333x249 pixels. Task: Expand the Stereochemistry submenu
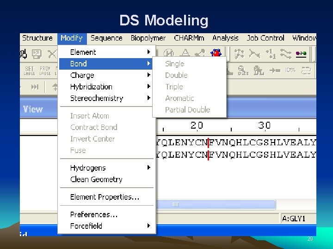tap(106, 98)
